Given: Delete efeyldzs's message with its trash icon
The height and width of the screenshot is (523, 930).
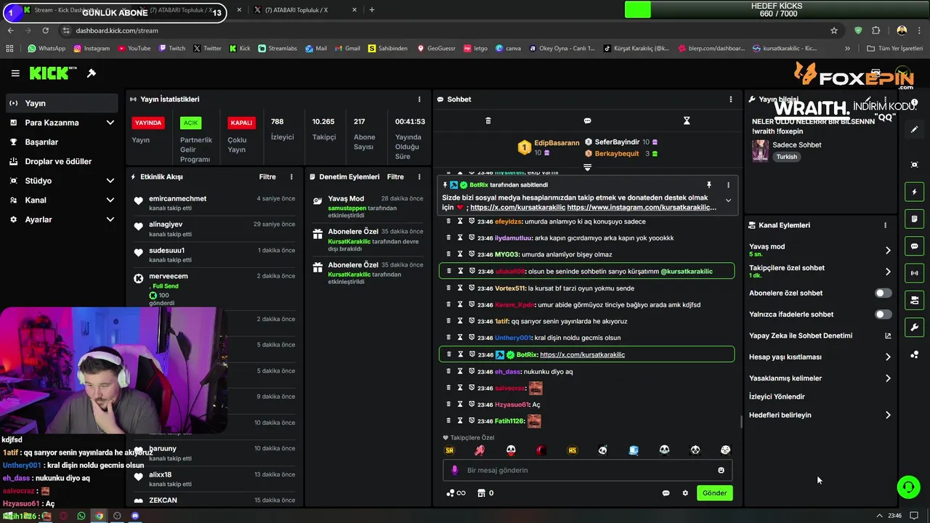Looking at the screenshot, I should pyautogui.click(x=448, y=222).
